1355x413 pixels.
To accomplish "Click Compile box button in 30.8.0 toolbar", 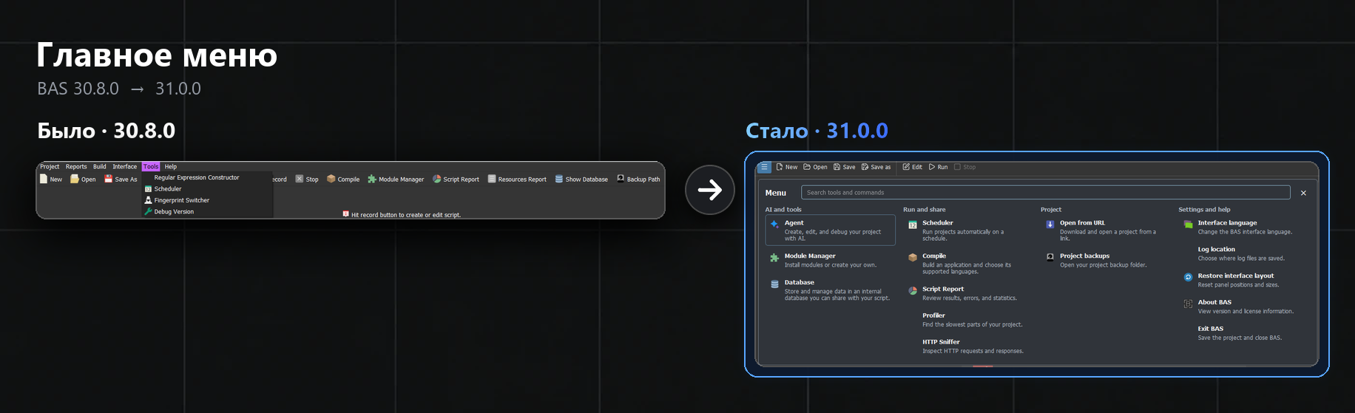I will pyautogui.click(x=343, y=179).
